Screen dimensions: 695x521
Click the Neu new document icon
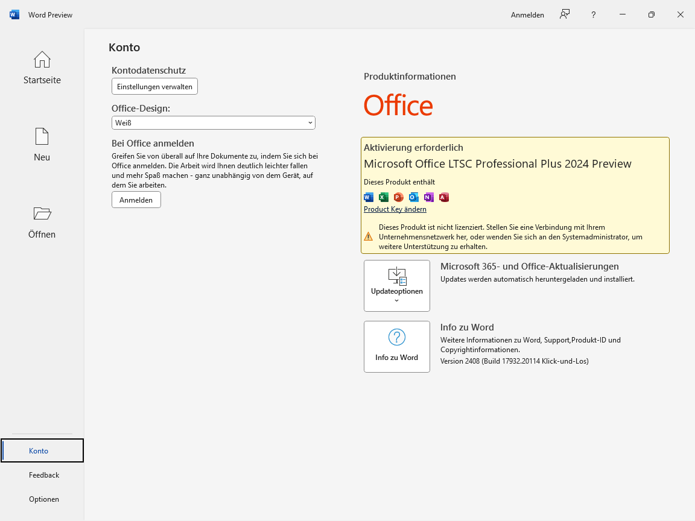tap(42, 137)
